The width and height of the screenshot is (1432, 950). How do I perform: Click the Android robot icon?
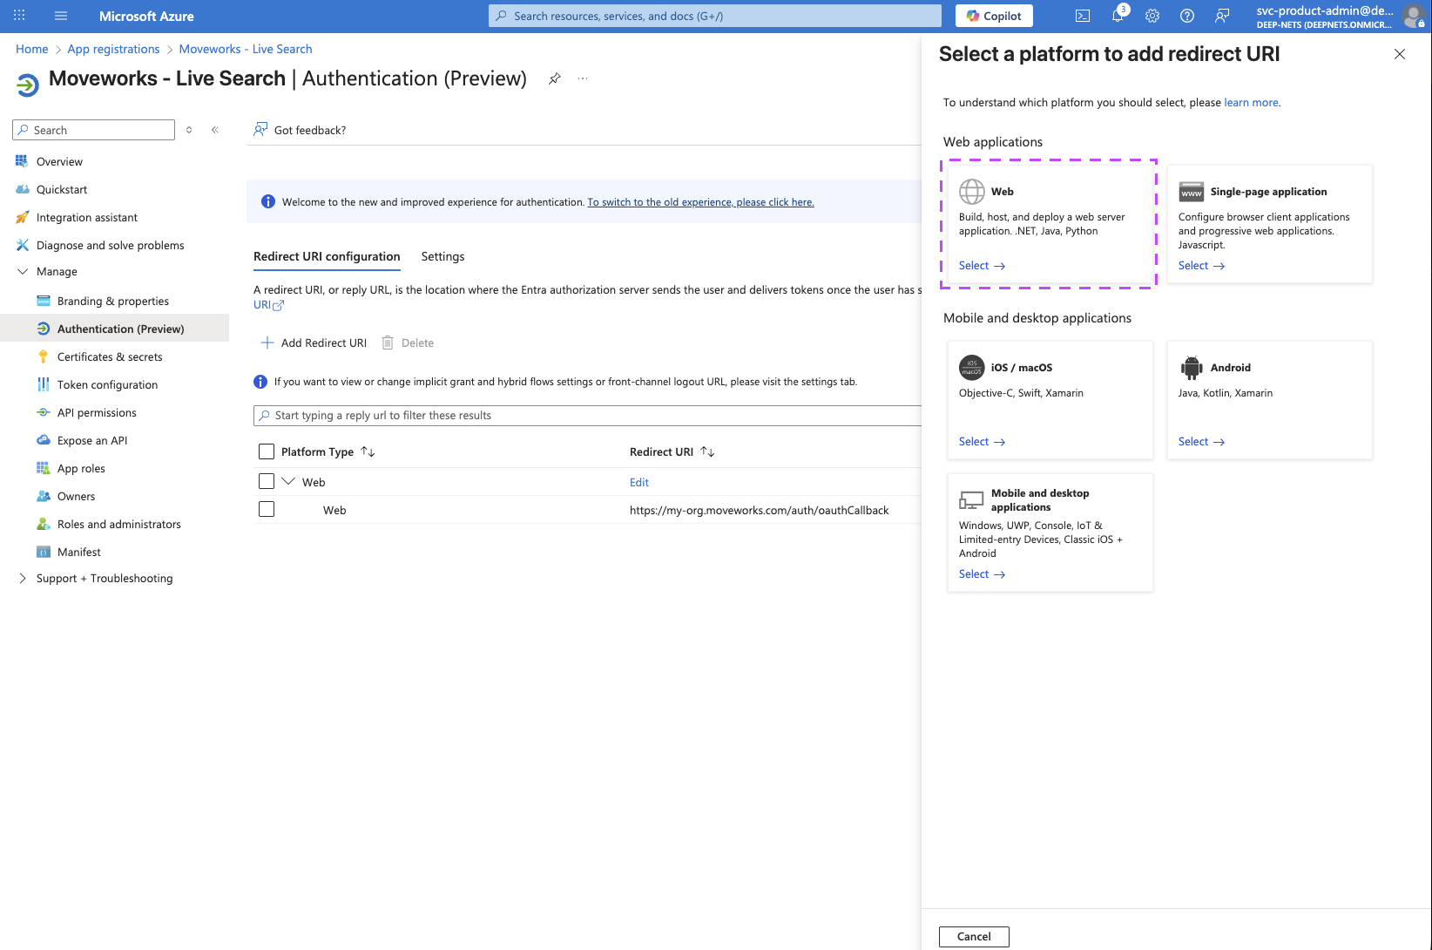coord(1191,368)
